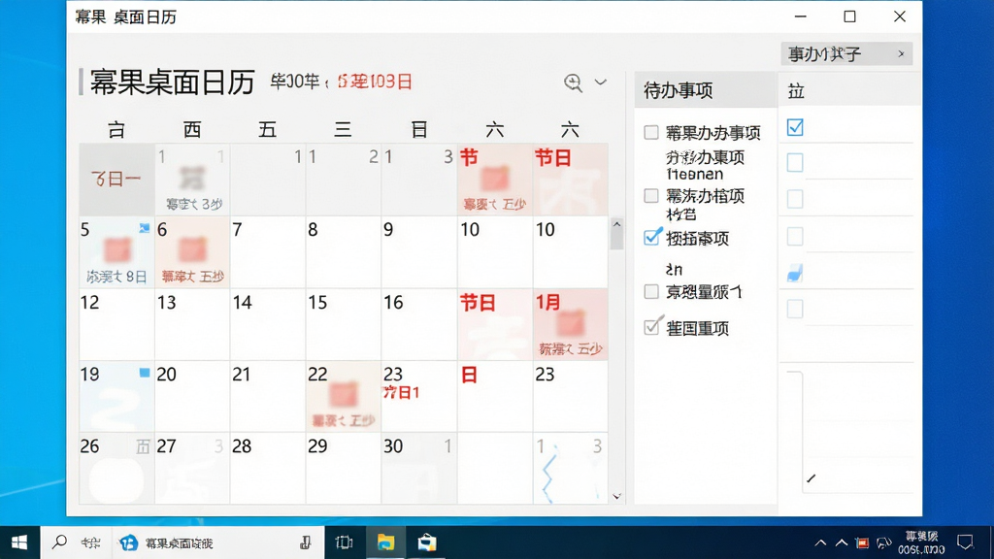Click the calendar scrollbar thumb
Viewport: 994px width, 559px height.
tap(616, 241)
